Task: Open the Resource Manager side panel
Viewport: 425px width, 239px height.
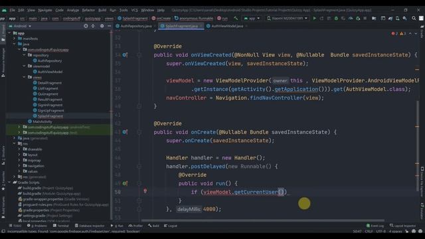Action: click(3, 62)
